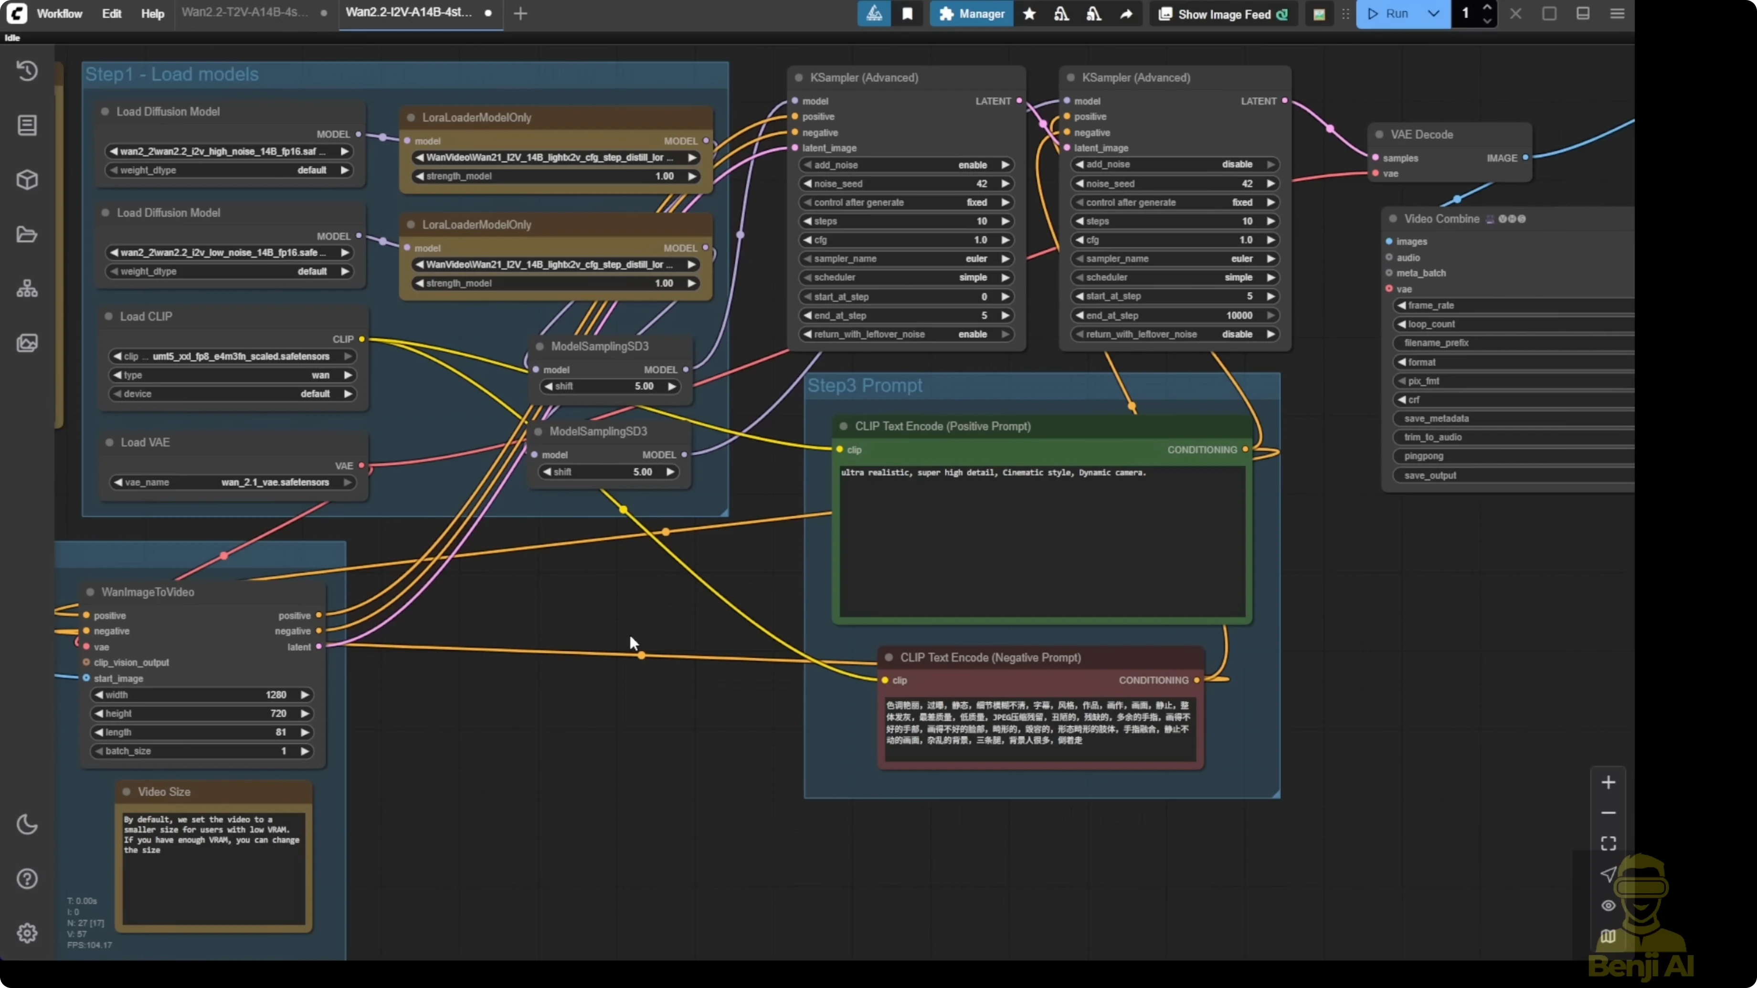The image size is (1757, 988).
Task: Expand the Run button dropdown arrow
Action: coord(1433,14)
